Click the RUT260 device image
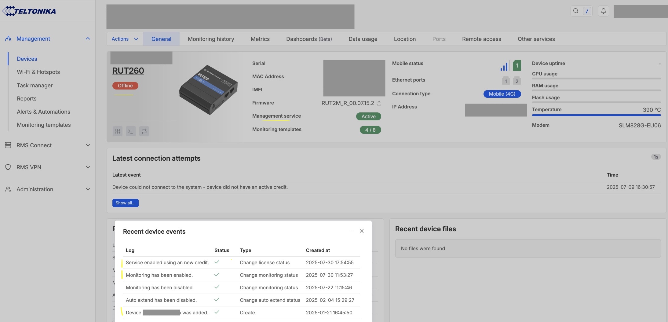Viewport: 668px width, 322px height. point(208,90)
